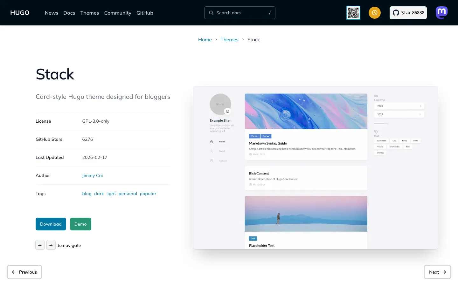Go to Home breadcrumb link

point(205,39)
